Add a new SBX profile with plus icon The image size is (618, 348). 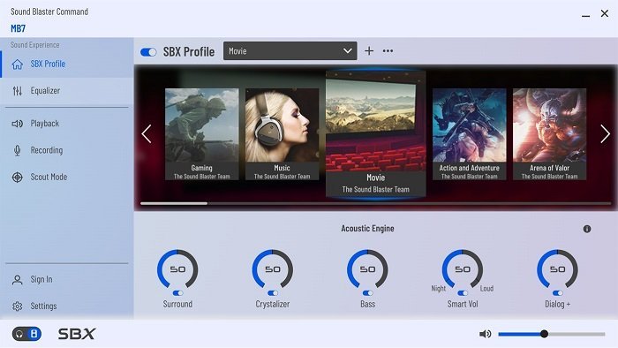(369, 51)
